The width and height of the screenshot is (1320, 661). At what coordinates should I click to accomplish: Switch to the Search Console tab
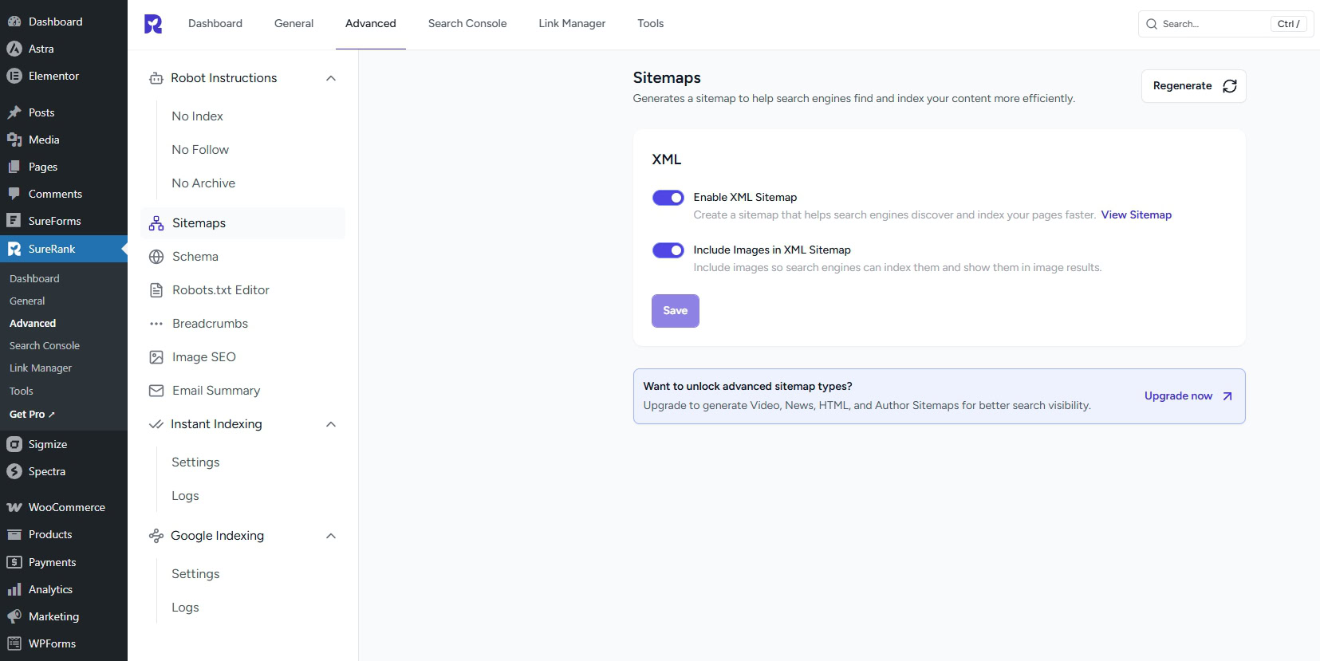click(467, 24)
